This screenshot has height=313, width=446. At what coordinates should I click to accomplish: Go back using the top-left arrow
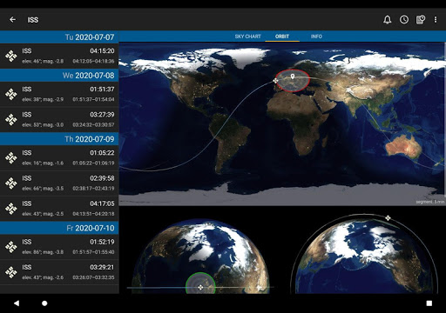click(x=12, y=19)
